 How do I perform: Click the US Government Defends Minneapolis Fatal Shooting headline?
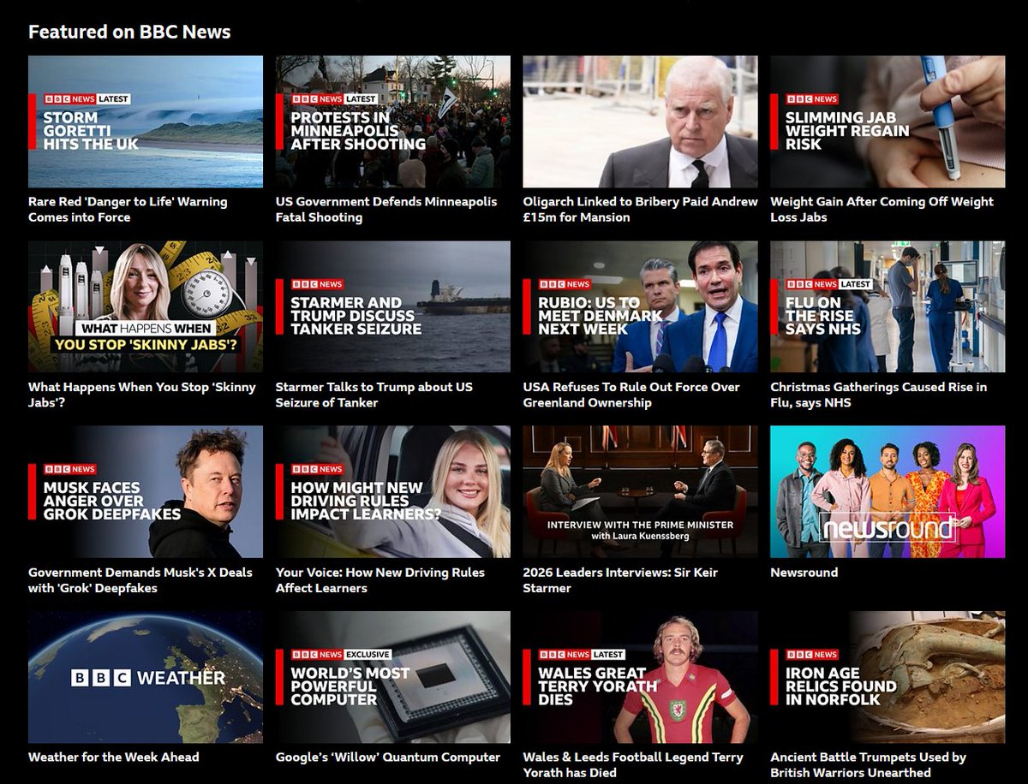[386, 210]
